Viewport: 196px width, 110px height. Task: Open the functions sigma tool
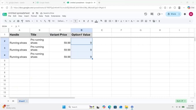(159, 21)
